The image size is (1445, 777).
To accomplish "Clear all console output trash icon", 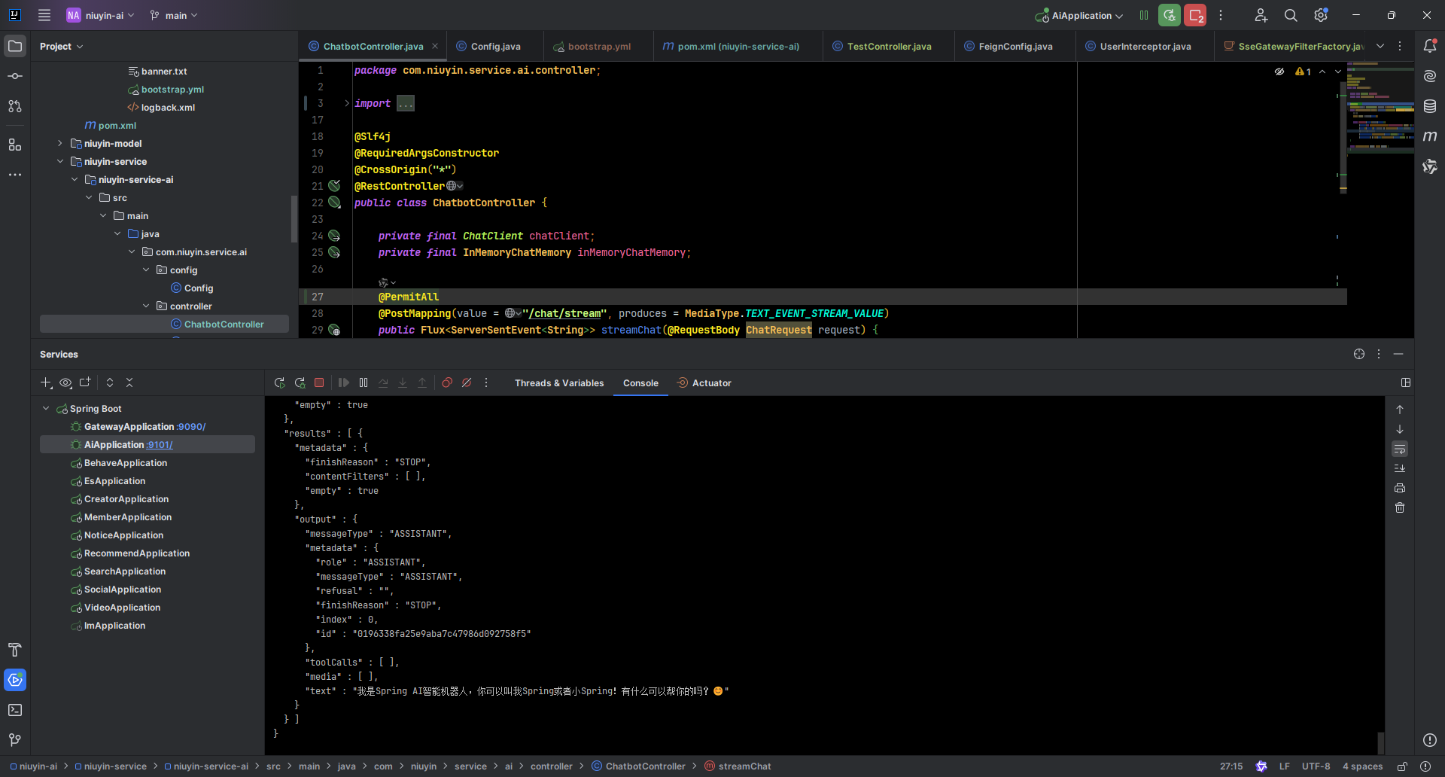I will 1400,507.
